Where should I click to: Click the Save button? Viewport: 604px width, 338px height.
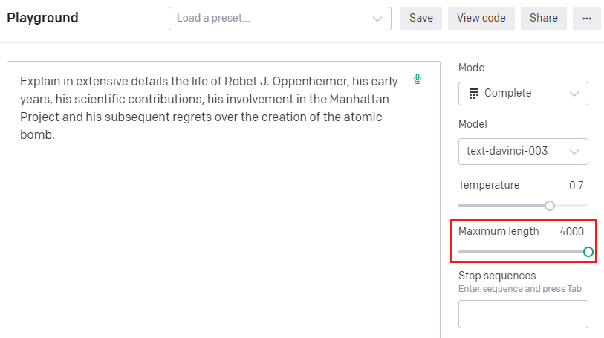tap(420, 19)
